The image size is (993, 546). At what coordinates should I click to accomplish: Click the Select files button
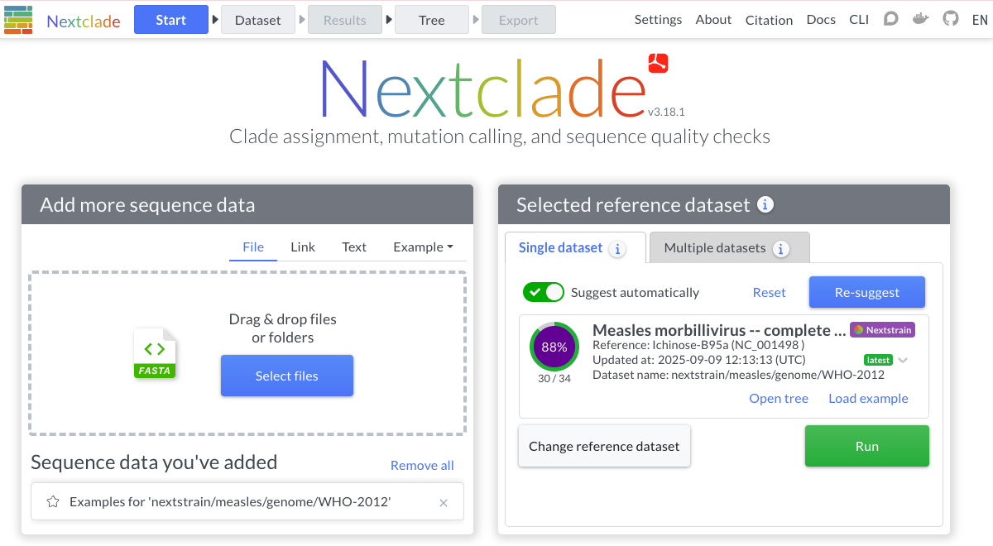[287, 376]
